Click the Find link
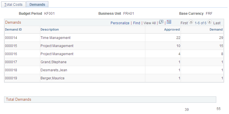229x114 pixels. click(x=137, y=23)
